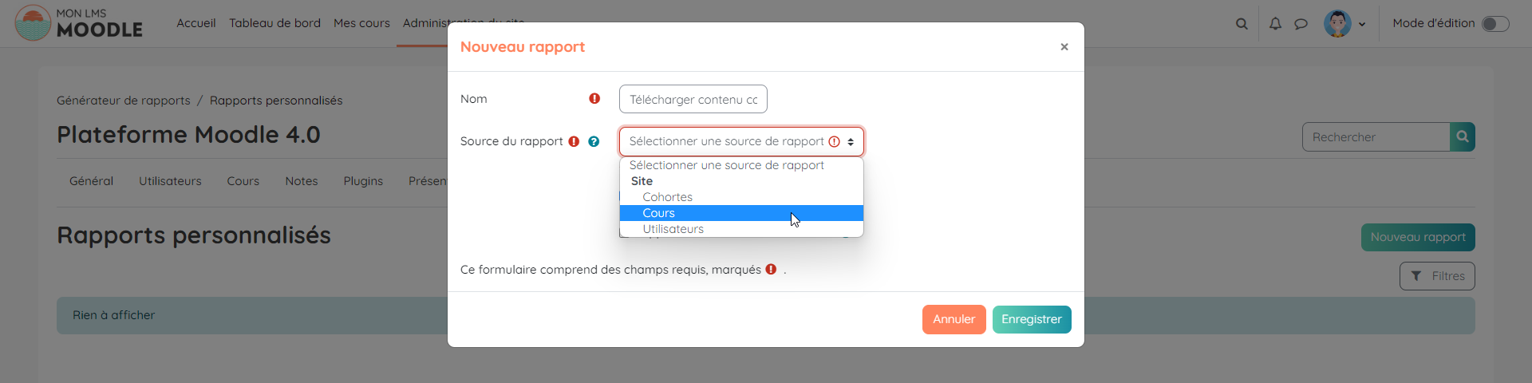Go to the Tableau de bord menu
Image resolution: width=1532 pixels, height=383 pixels.
click(274, 23)
